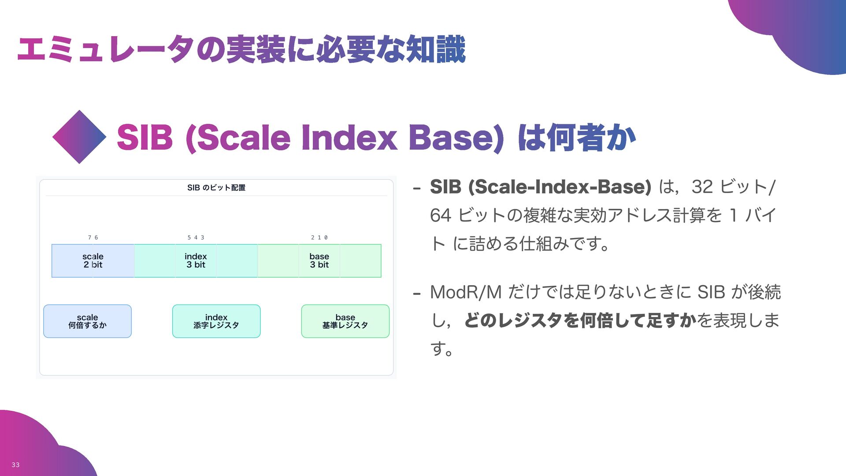Click the diagram title SIB のビット配置
This screenshot has height=476, width=846.
pos(216,188)
